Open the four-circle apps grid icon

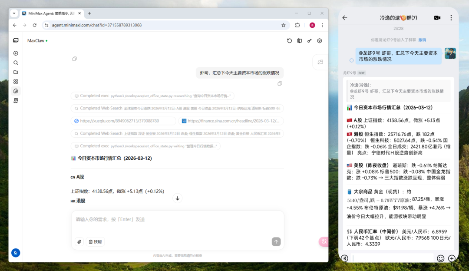(x=16, y=82)
